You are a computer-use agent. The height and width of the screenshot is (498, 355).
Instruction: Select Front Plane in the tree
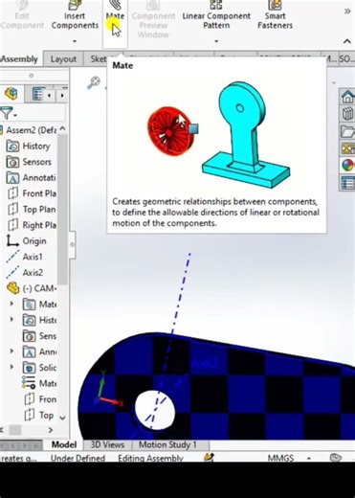(x=32, y=193)
